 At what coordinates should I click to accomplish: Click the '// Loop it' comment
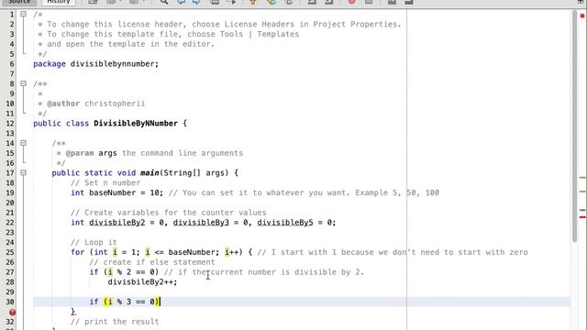tap(94, 242)
